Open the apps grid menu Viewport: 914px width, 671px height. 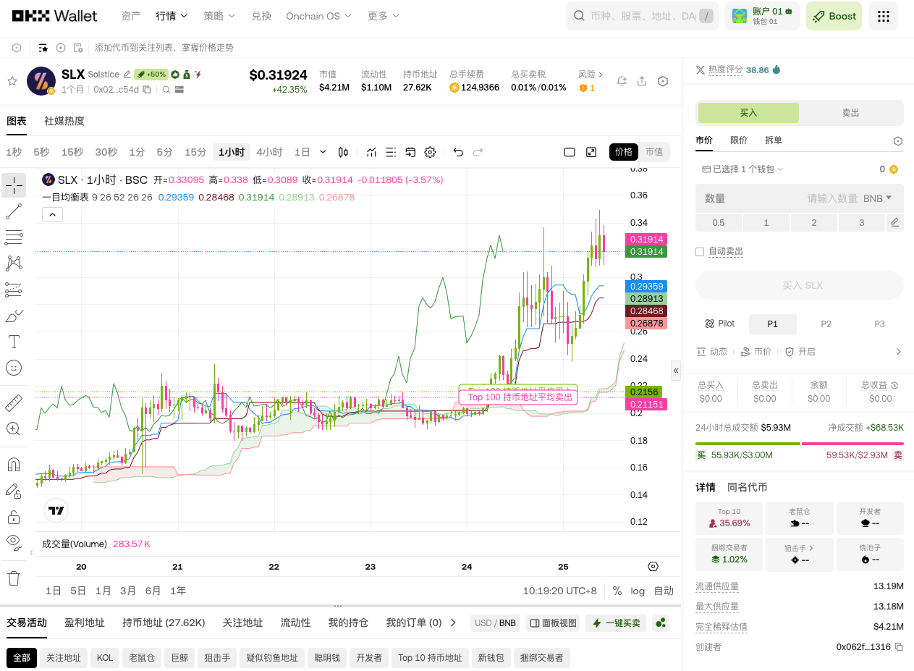[x=883, y=16]
